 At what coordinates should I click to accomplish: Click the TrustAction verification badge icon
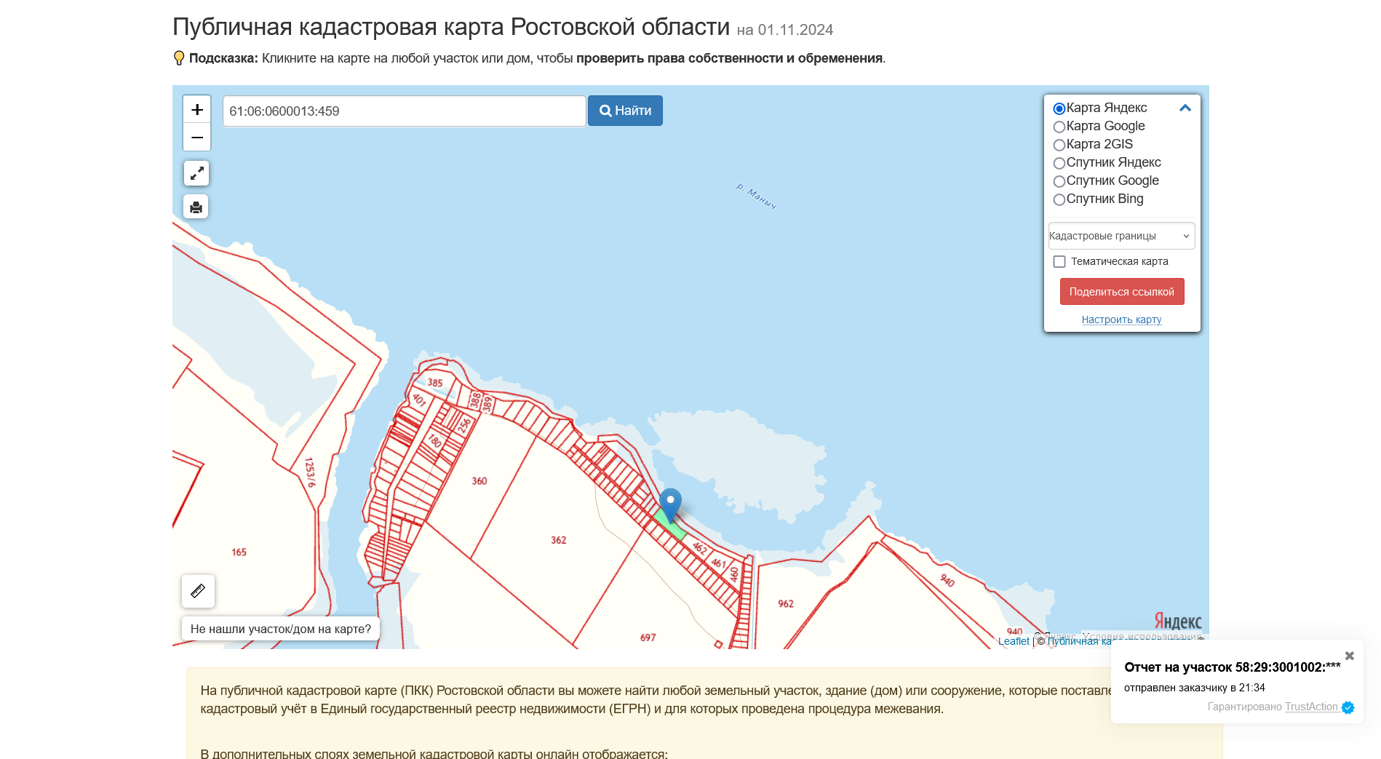click(1348, 707)
